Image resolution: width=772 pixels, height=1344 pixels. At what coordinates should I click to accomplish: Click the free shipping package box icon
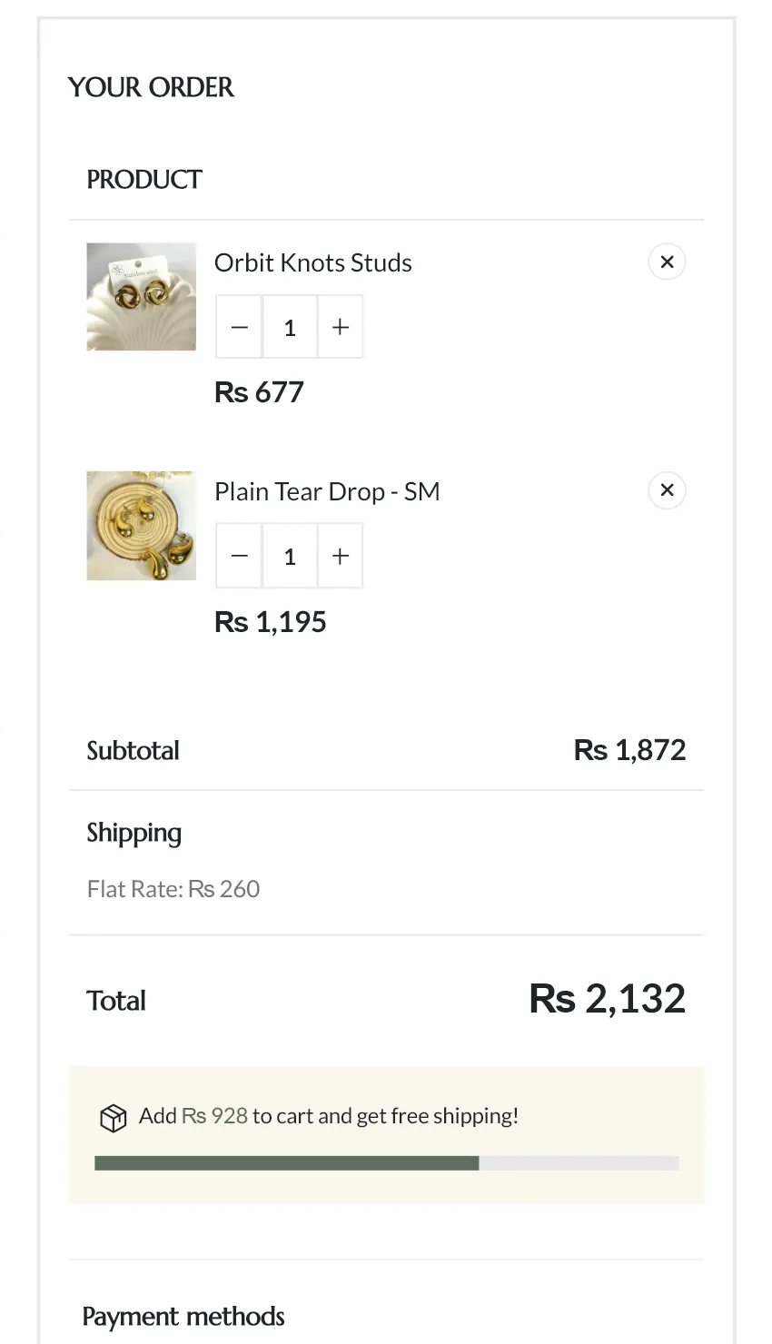(x=113, y=1118)
